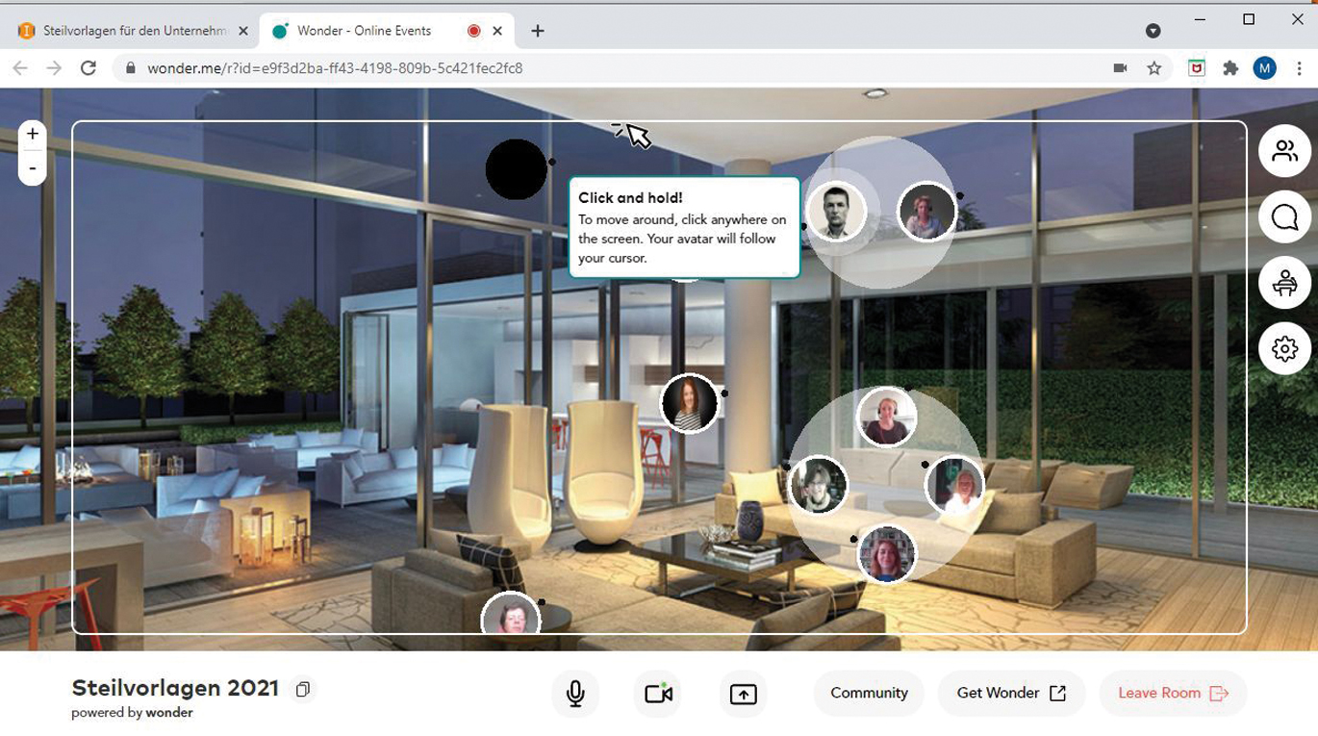Click the Community button

coord(869,693)
